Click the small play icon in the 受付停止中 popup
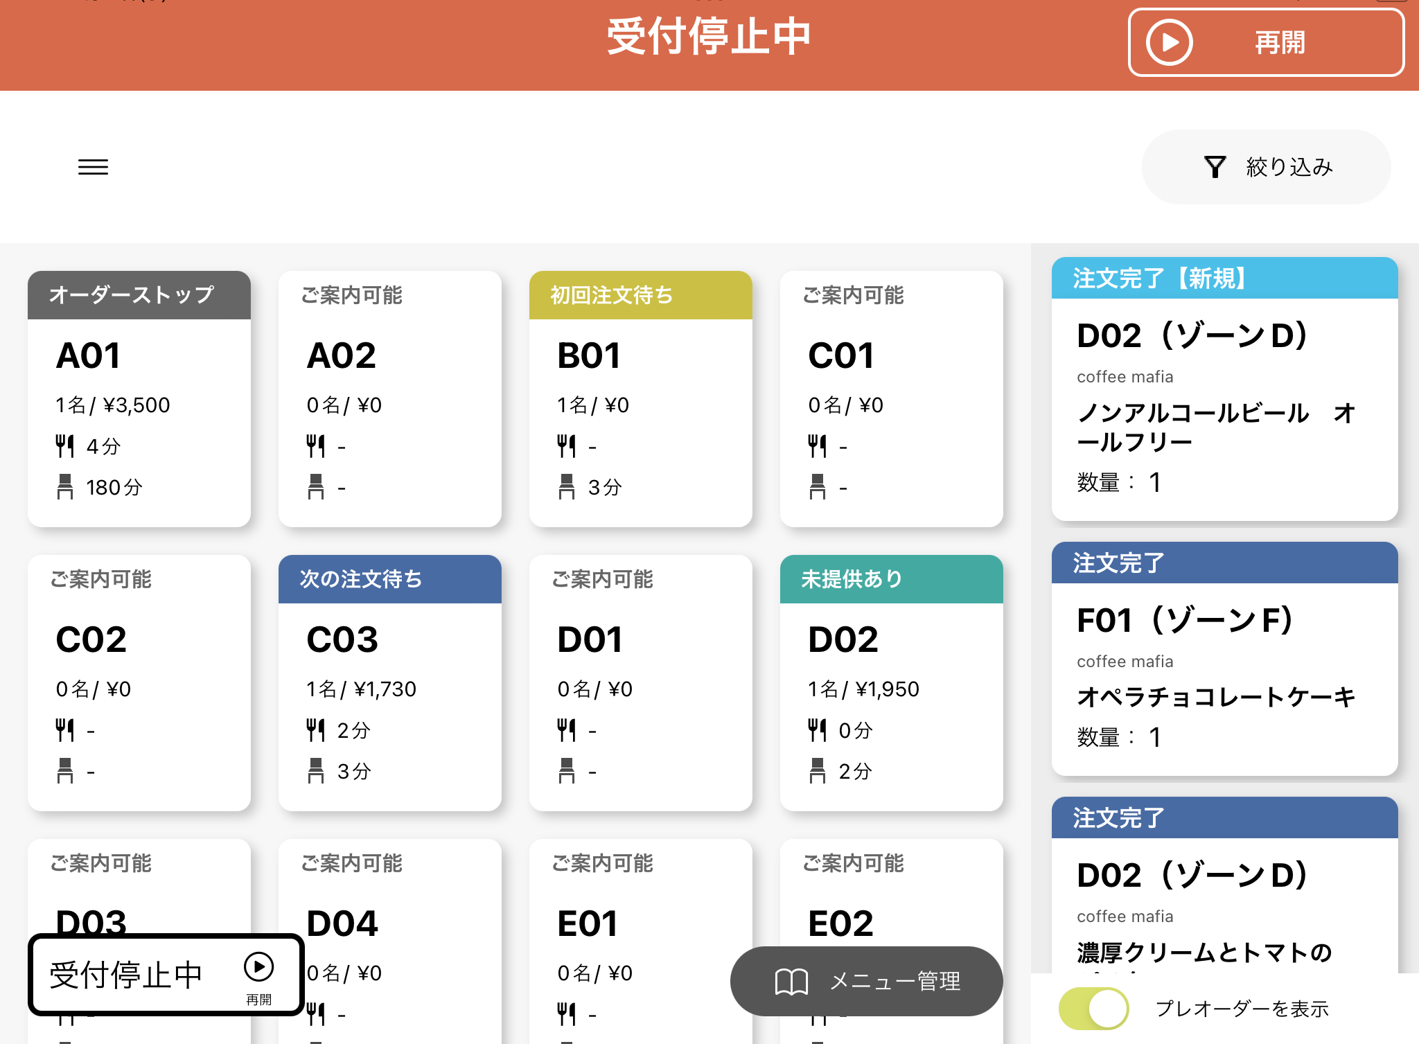Viewport: 1419px width, 1044px height. 258,967
